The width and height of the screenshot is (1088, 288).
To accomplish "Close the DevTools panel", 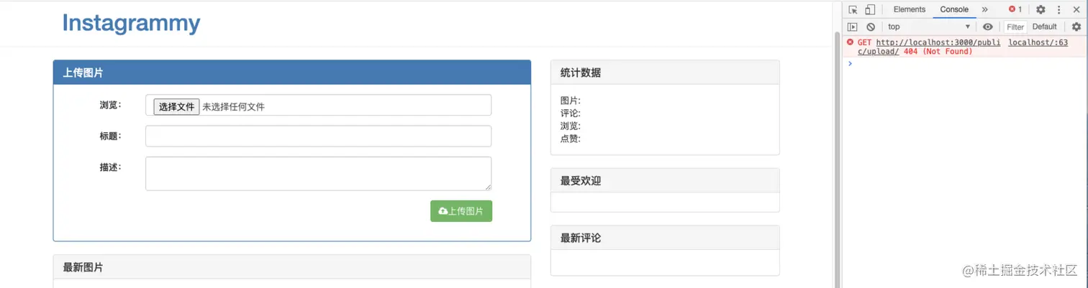I will [x=1076, y=9].
